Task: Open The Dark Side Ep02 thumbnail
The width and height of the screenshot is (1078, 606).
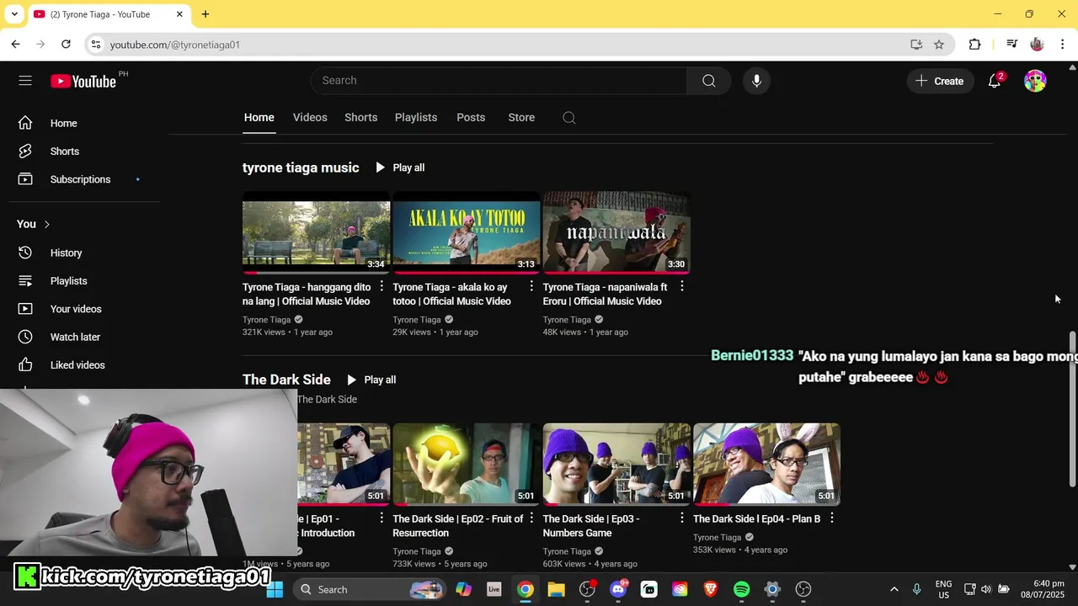Action: [467, 464]
